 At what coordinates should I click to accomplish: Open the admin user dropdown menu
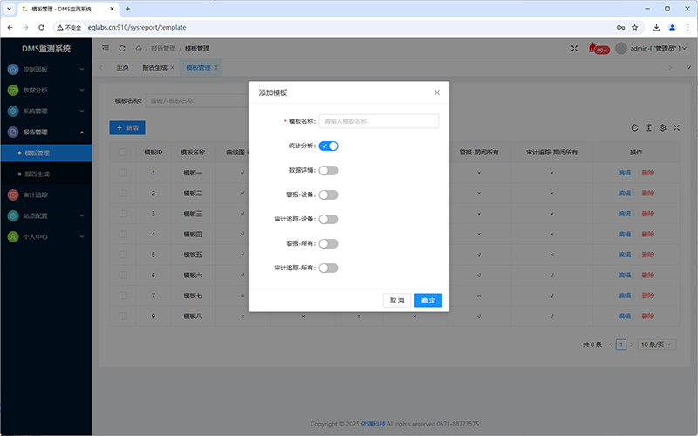(654, 49)
